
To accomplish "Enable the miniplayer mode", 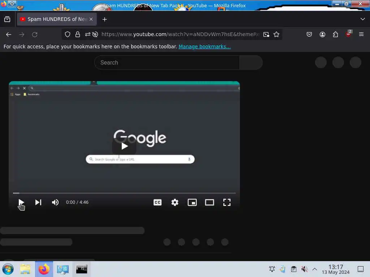I will click(192, 202).
